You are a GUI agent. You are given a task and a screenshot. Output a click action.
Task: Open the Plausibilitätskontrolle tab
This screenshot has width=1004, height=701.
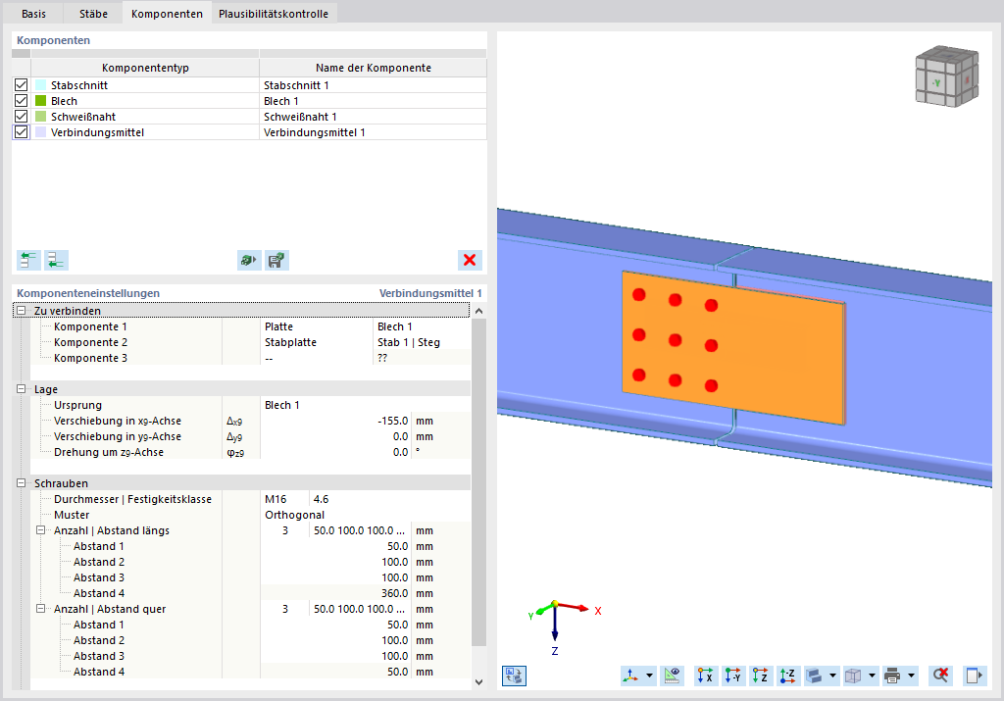pyautogui.click(x=274, y=14)
